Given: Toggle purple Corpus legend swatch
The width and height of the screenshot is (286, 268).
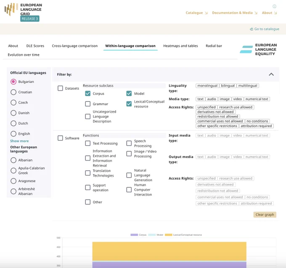Looking at the screenshot, I should point(134,235).
